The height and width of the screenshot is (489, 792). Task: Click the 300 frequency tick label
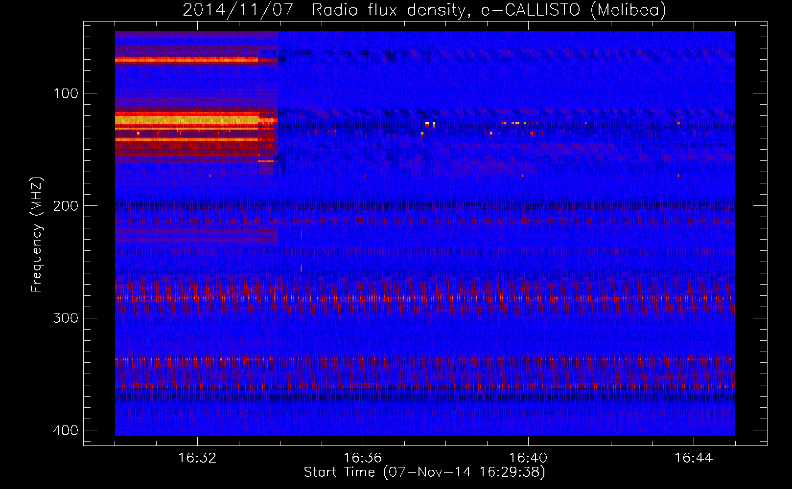point(66,318)
